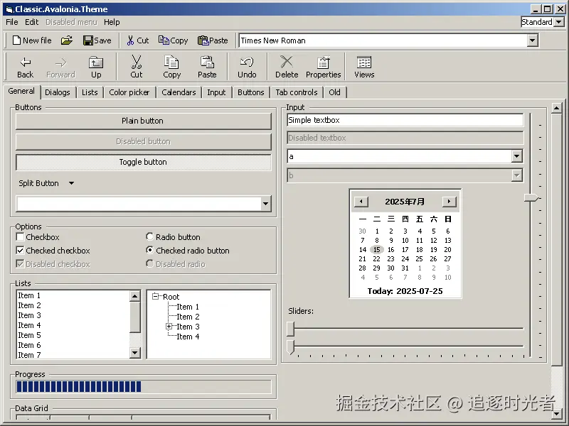The height and width of the screenshot is (426, 569).
Task: Click the Plain button
Action: (144, 121)
